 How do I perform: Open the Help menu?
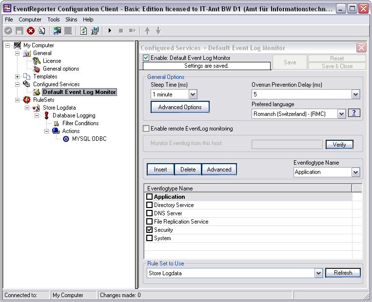coord(88,19)
